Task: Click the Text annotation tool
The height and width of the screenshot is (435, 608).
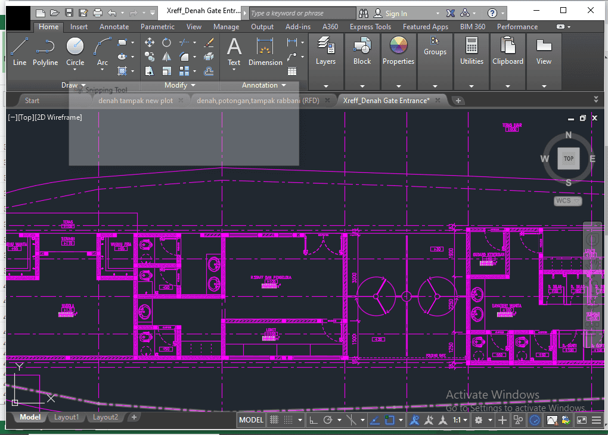Action: [x=234, y=51]
